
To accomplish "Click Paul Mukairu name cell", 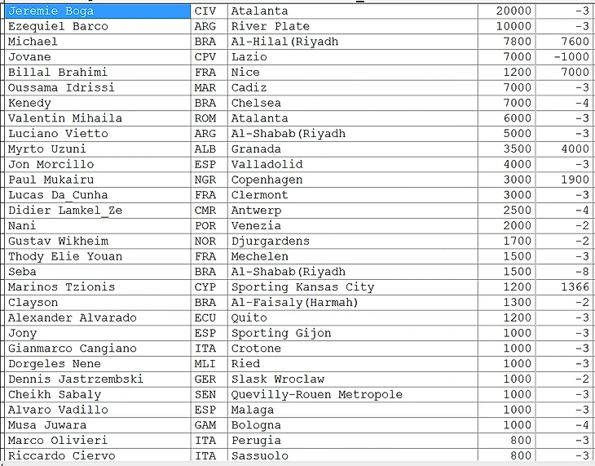I will coord(98,180).
